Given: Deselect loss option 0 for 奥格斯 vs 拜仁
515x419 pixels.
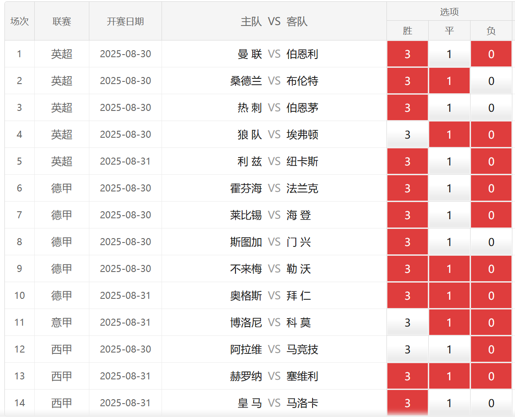Looking at the screenshot, I should tap(491, 295).
